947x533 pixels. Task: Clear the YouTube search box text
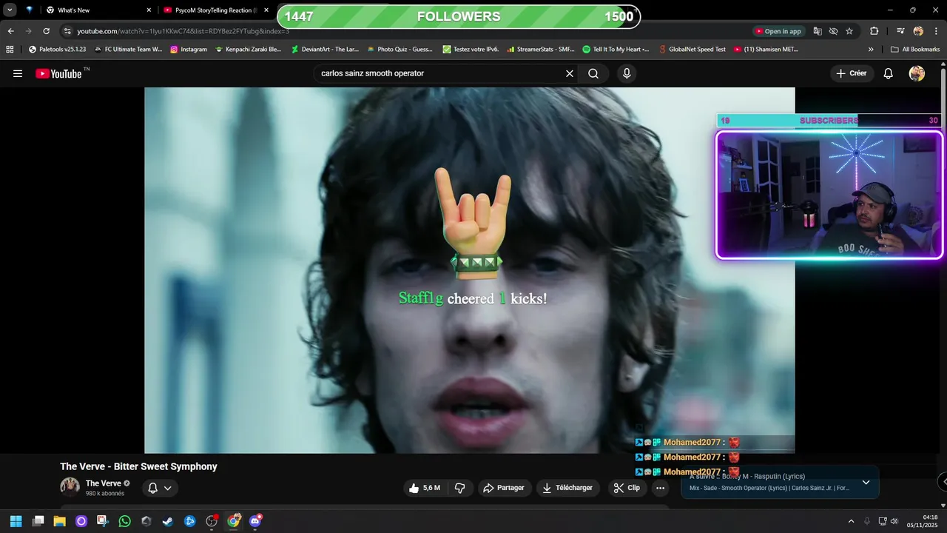570,73
